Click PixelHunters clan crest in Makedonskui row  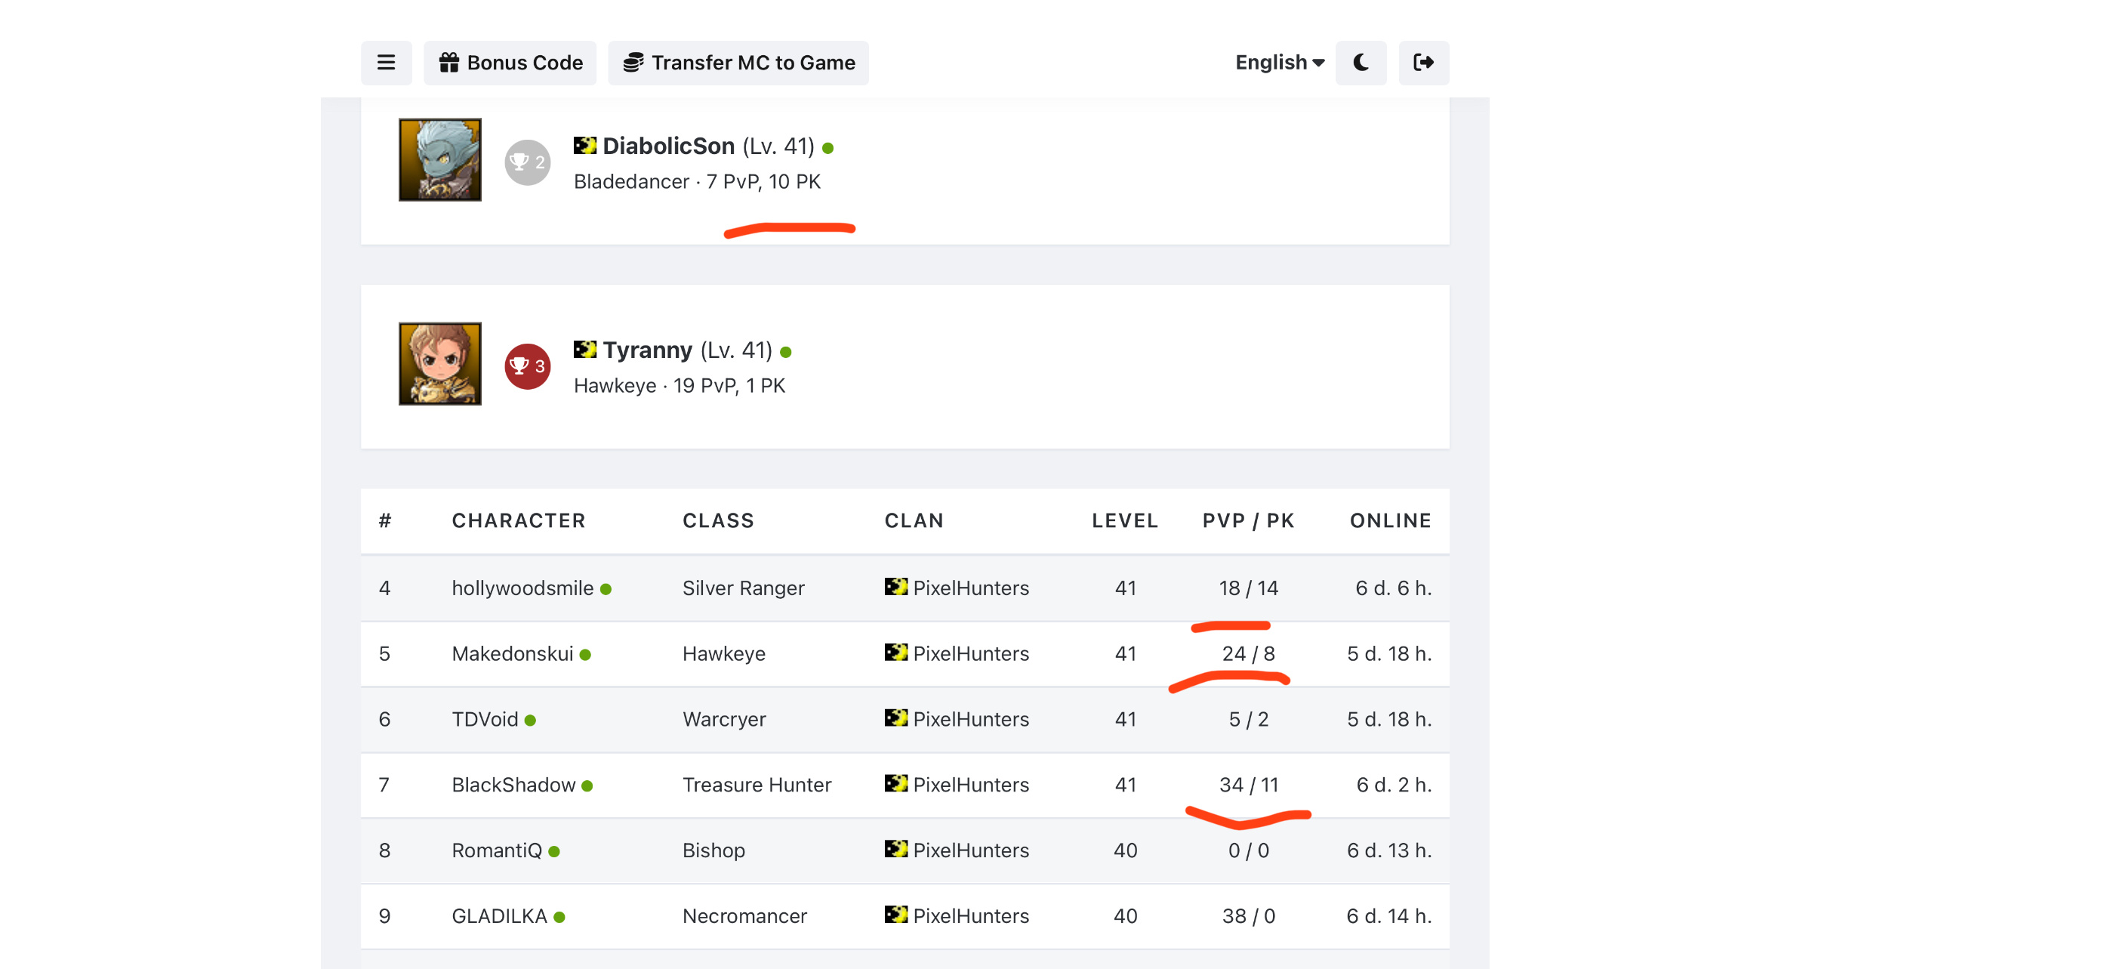click(895, 652)
